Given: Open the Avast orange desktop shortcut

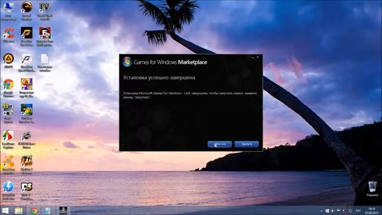Looking at the screenshot, I should pyautogui.click(x=8, y=165).
